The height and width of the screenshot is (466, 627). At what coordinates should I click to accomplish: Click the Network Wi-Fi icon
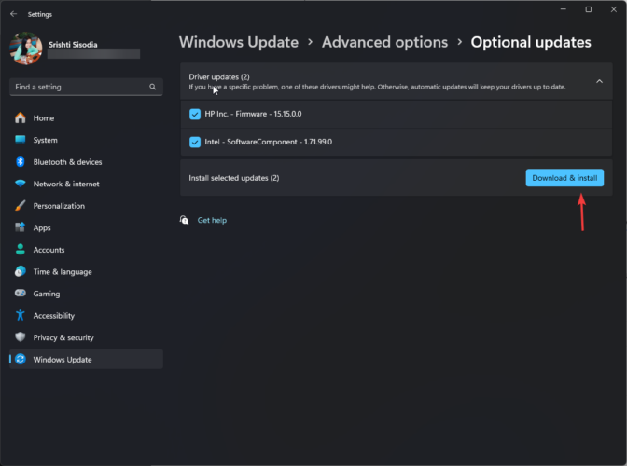point(21,184)
